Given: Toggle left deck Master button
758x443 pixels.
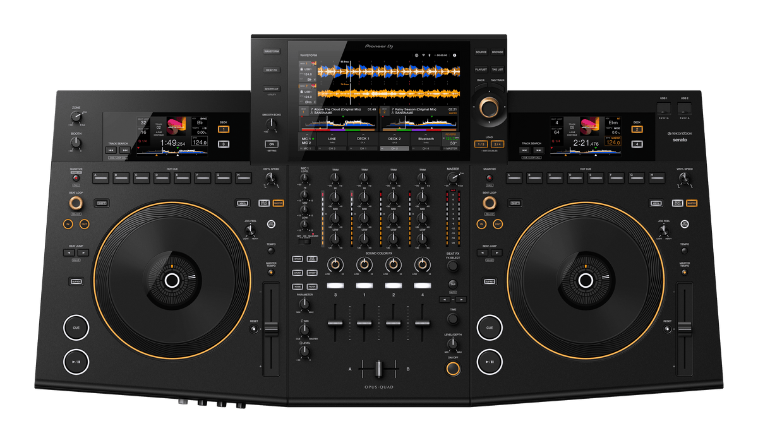Looking at the screenshot, I should pyautogui.click(x=278, y=203).
